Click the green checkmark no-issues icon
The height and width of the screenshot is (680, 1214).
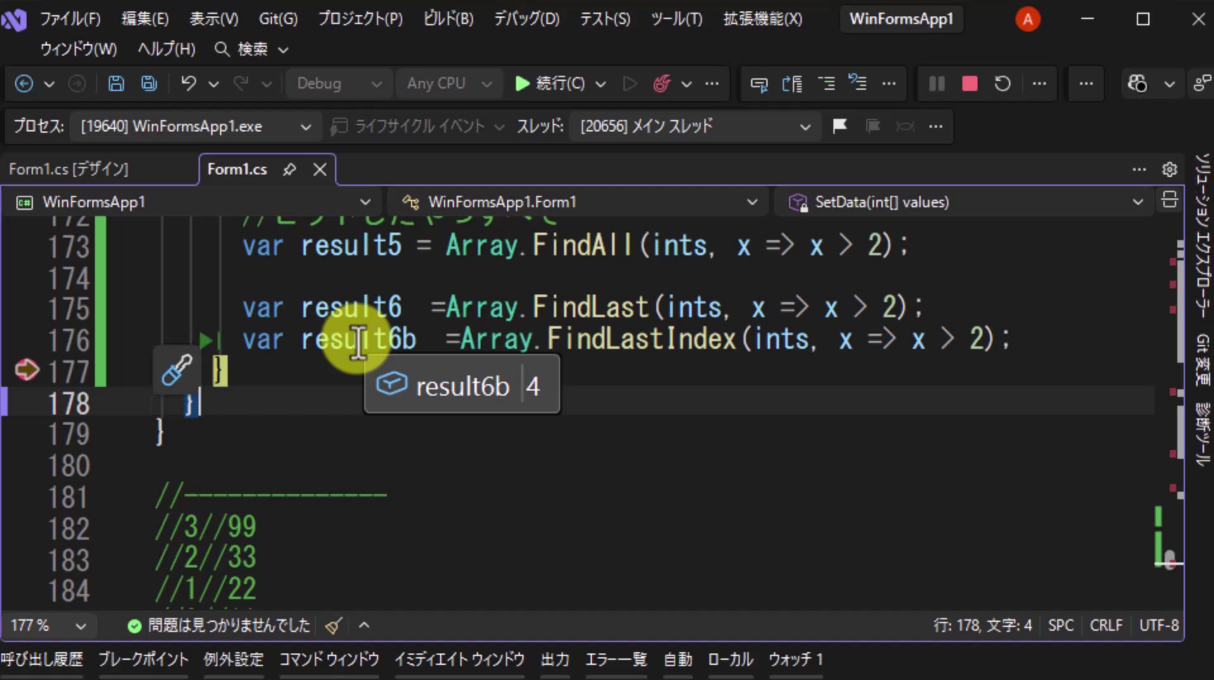[134, 626]
